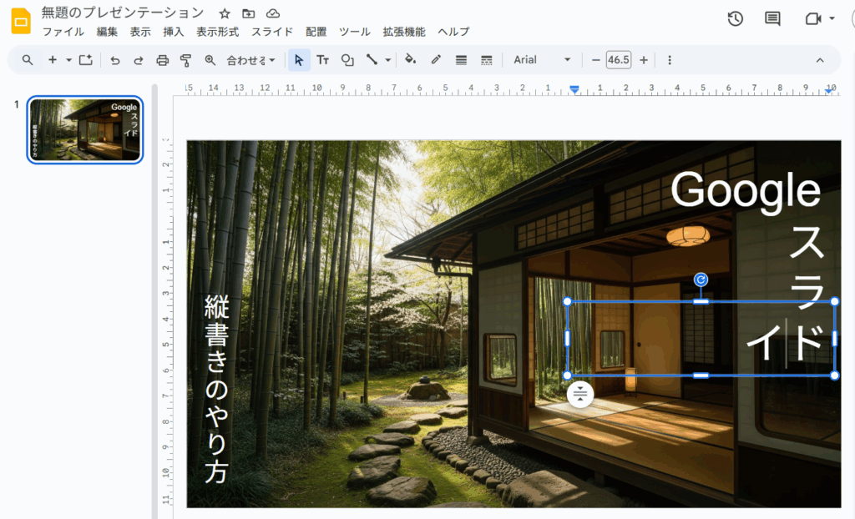Collapse the toolbar with the chevron
This screenshot has width=855, height=519.
click(819, 60)
